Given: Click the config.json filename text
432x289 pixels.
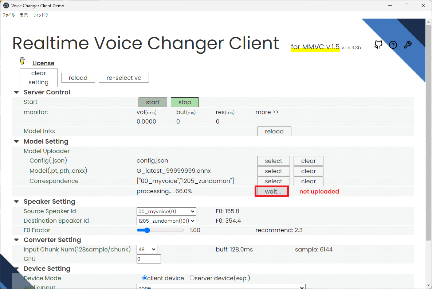Looking at the screenshot, I should (x=152, y=161).
